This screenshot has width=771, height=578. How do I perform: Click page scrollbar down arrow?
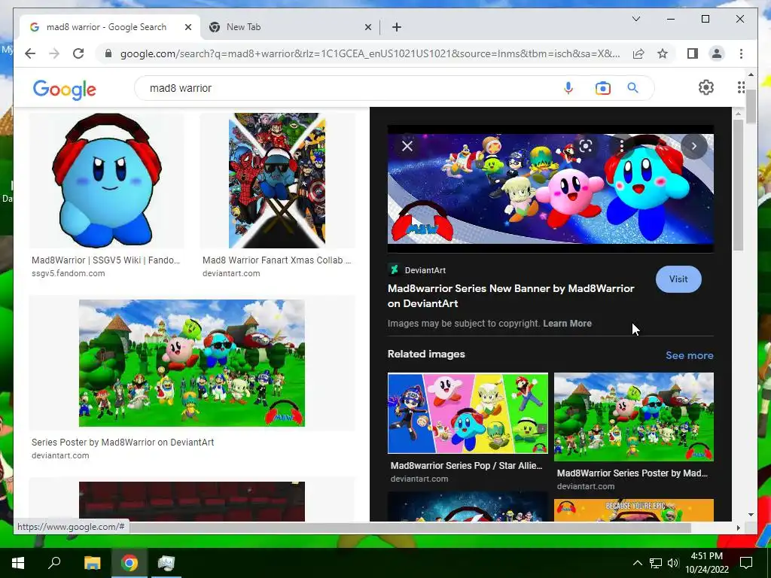(751, 515)
